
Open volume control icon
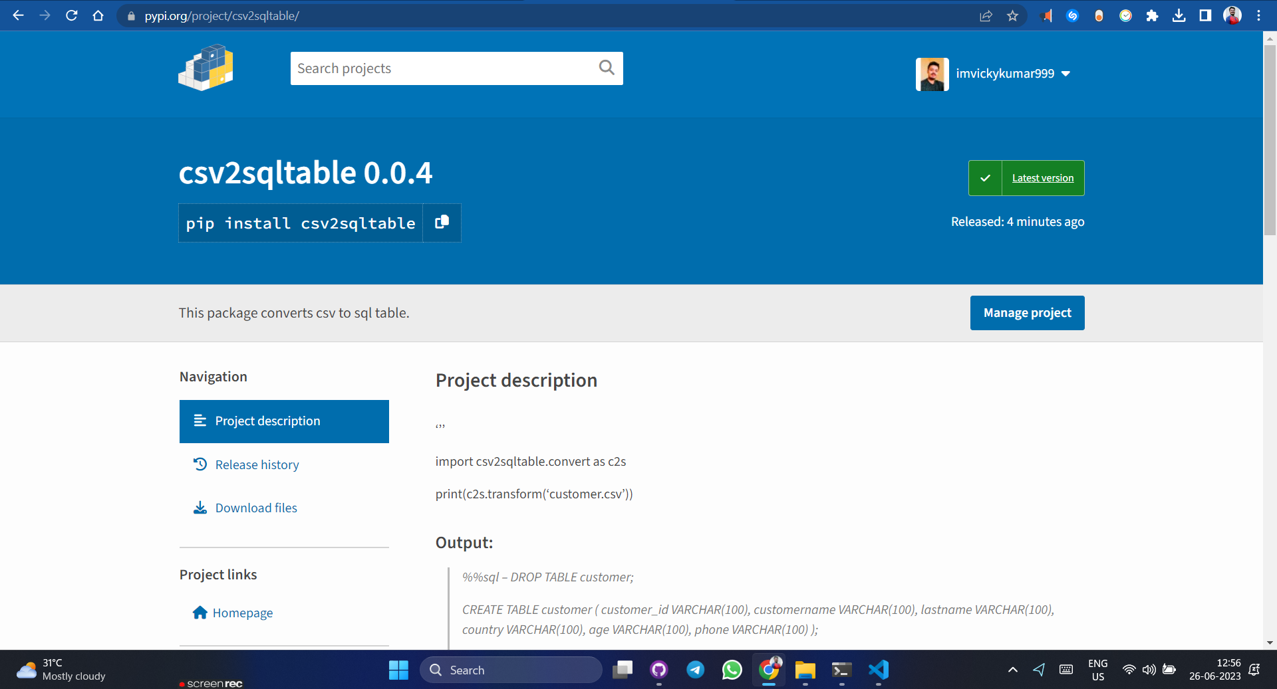(x=1149, y=670)
